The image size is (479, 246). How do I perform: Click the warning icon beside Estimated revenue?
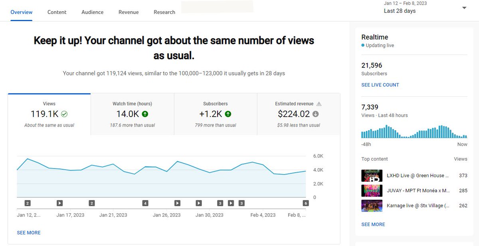(319, 103)
